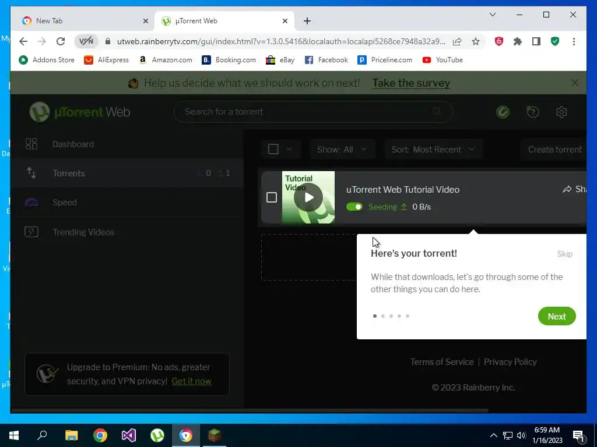This screenshot has width=597, height=447.
Task: Open the volume control in system tray
Action: [521, 435]
